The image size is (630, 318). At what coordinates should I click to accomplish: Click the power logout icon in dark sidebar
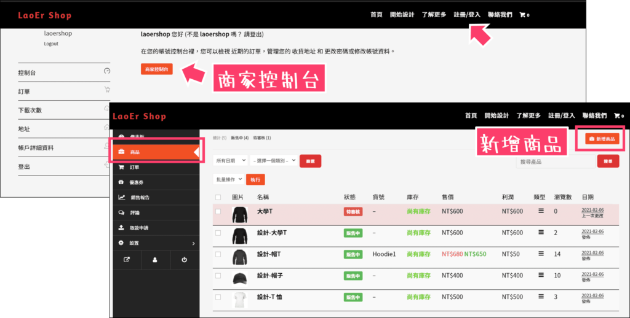click(x=184, y=259)
